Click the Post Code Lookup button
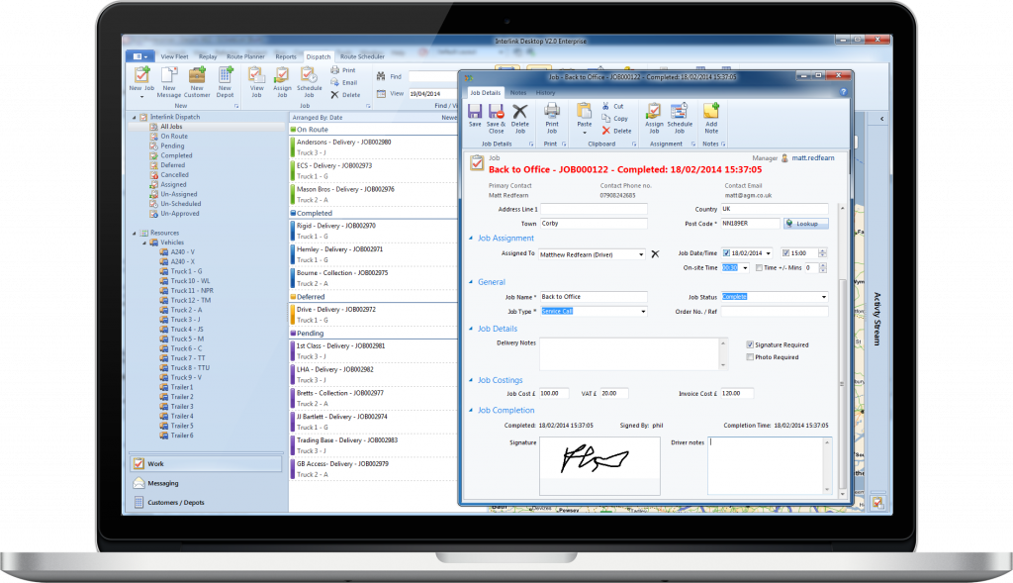 tap(806, 224)
